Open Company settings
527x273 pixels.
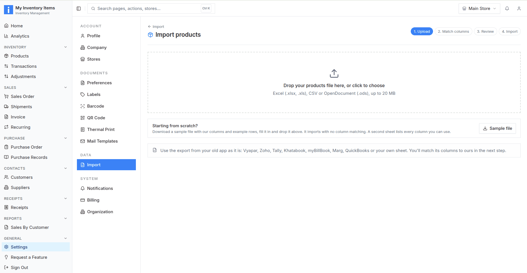106,48
